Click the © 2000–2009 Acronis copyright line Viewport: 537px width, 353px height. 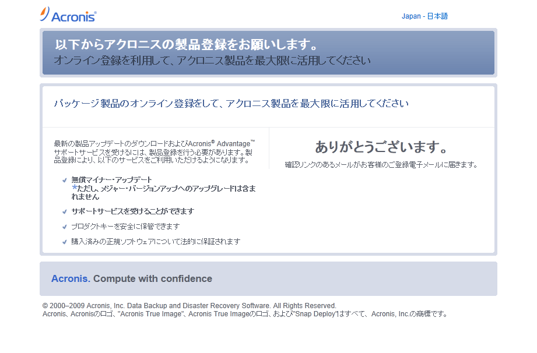coord(189,305)
